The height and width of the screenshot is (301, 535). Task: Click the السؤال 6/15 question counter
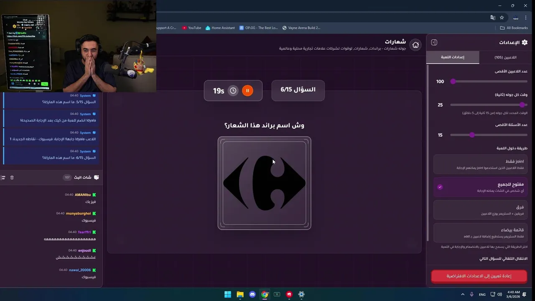298,90
